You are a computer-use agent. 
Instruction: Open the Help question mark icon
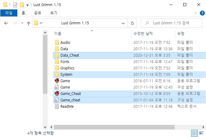tap(202, 13)
